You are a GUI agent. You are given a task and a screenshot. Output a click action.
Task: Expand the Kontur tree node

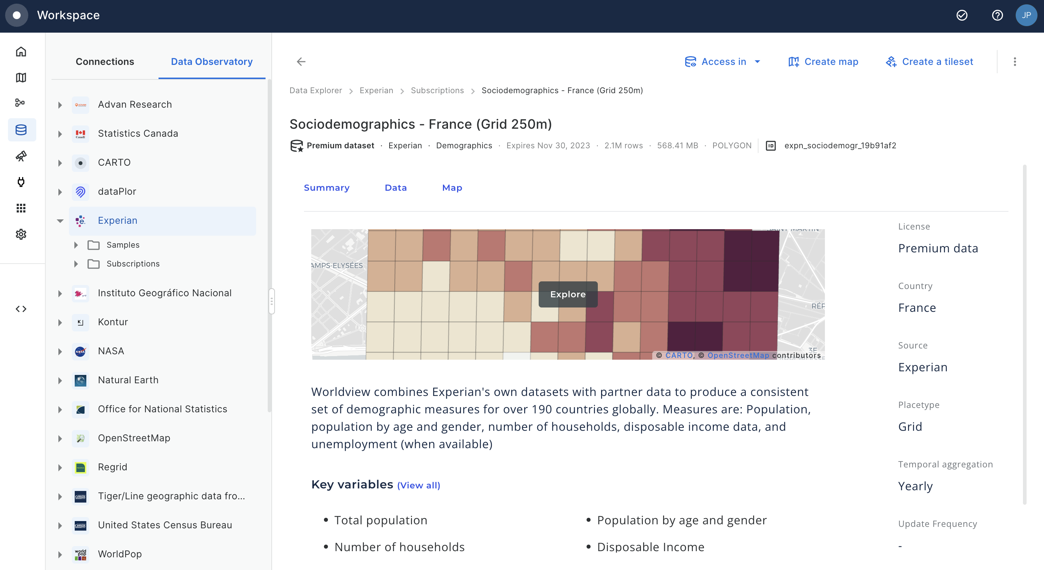click(60, 322)
